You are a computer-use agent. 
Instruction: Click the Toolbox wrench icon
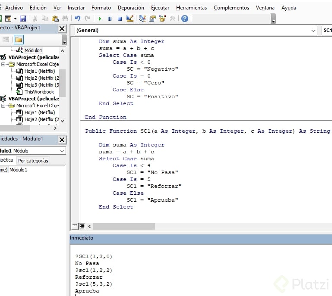click(x=173, y=19)
